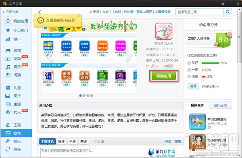Open 今日热门 star category
This screenshot has height=158, width=242.
(x=17, y=30)
